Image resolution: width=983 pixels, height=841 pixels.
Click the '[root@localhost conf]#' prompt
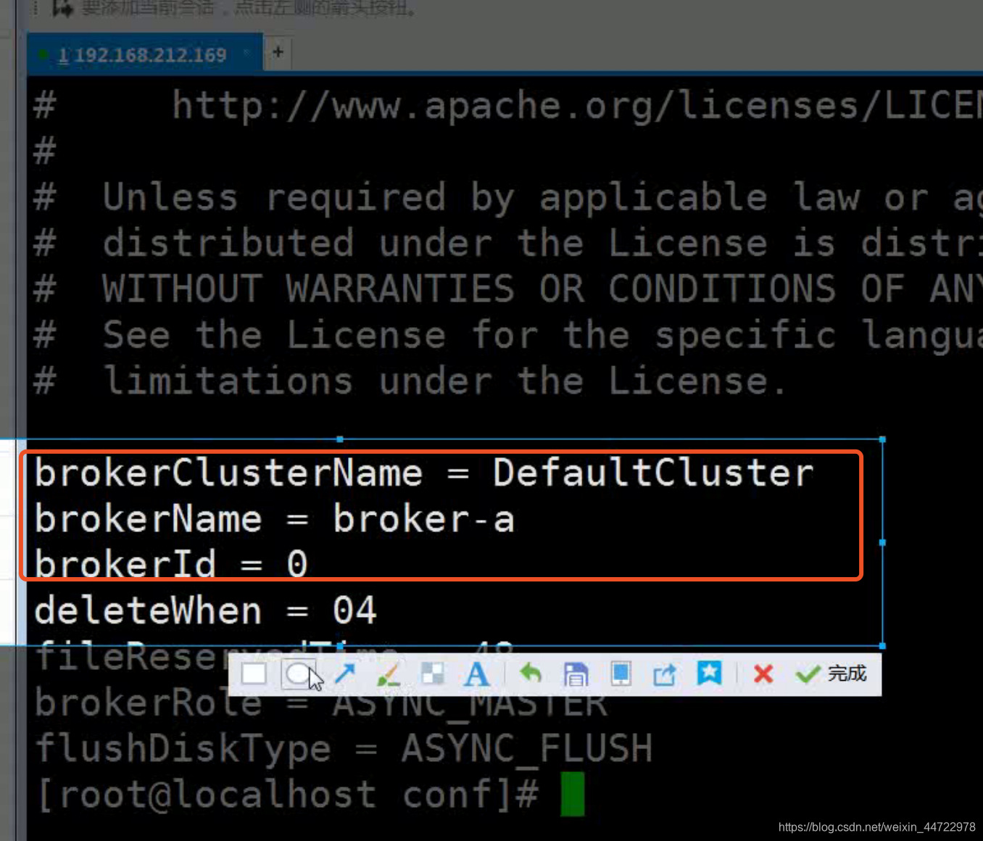point(287,795)
